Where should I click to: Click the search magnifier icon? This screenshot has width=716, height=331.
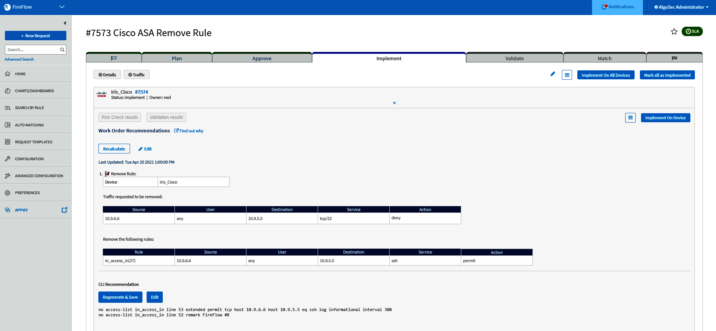coord(62,50)
